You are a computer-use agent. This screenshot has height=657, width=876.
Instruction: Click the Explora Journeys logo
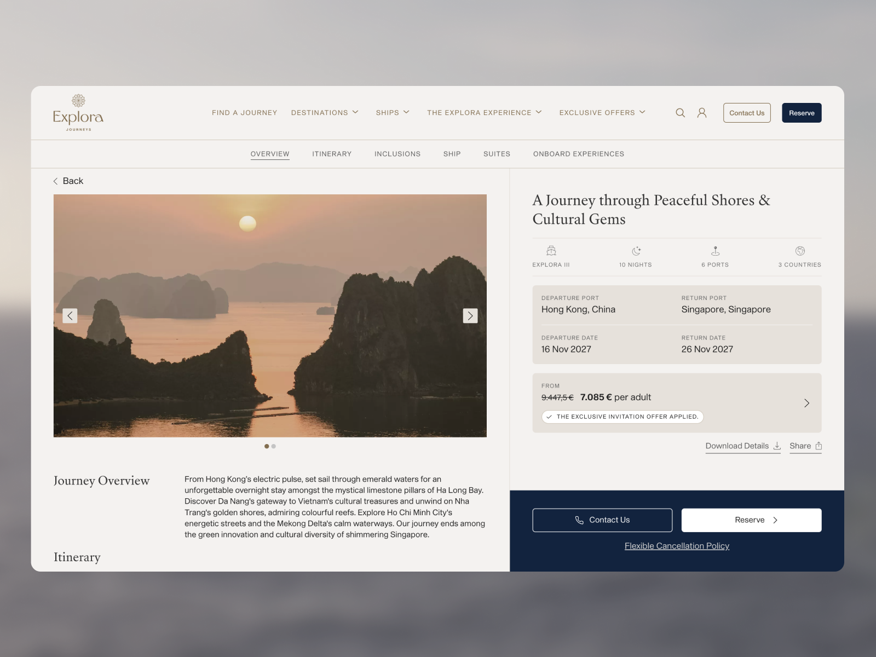pos(78,113)
